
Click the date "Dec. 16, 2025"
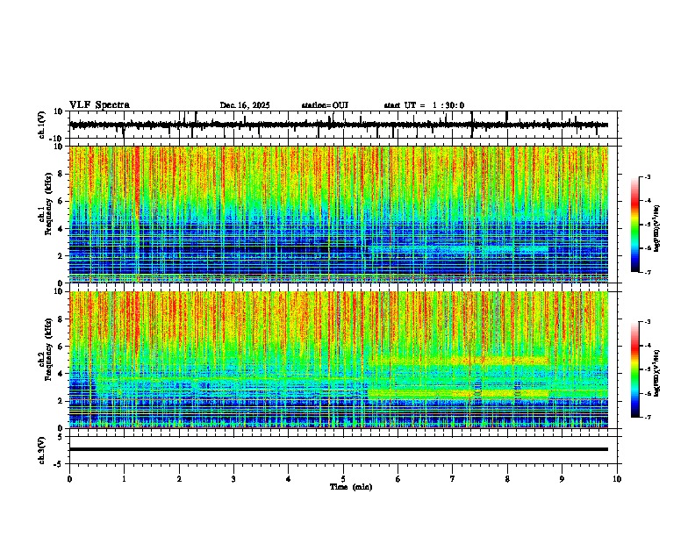click(245, 105)
